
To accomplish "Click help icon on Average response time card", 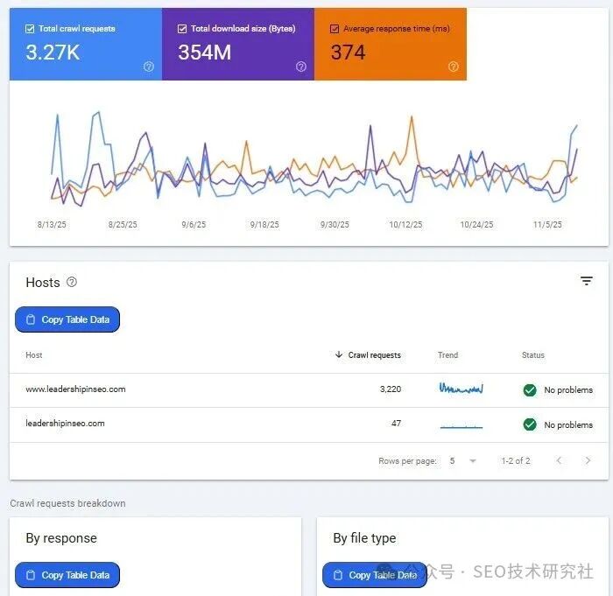I will [454, 67].
